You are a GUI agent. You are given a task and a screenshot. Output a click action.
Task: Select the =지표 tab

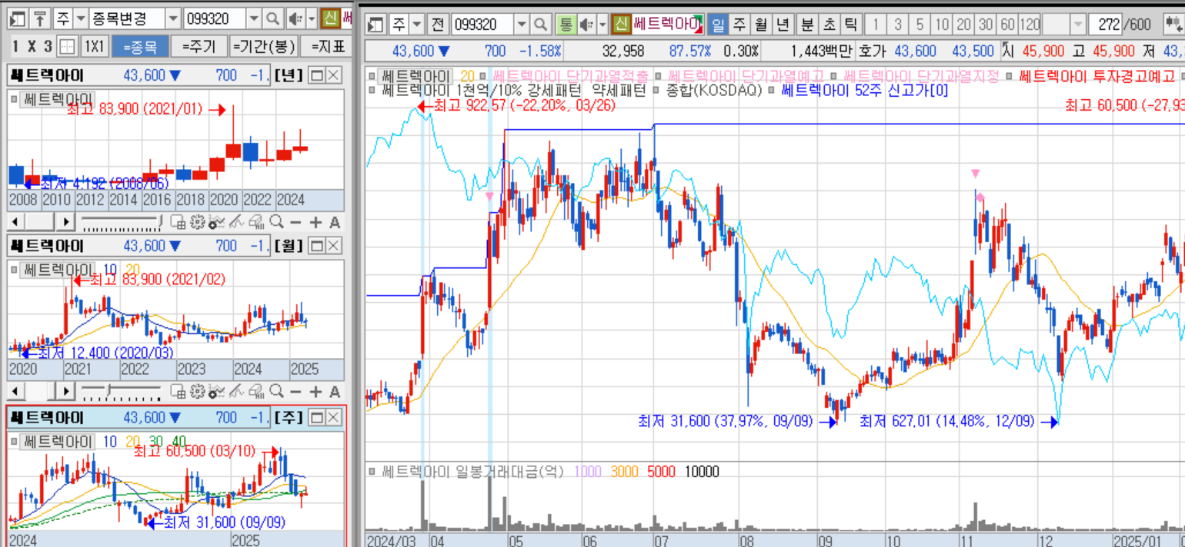coord(328,47)
